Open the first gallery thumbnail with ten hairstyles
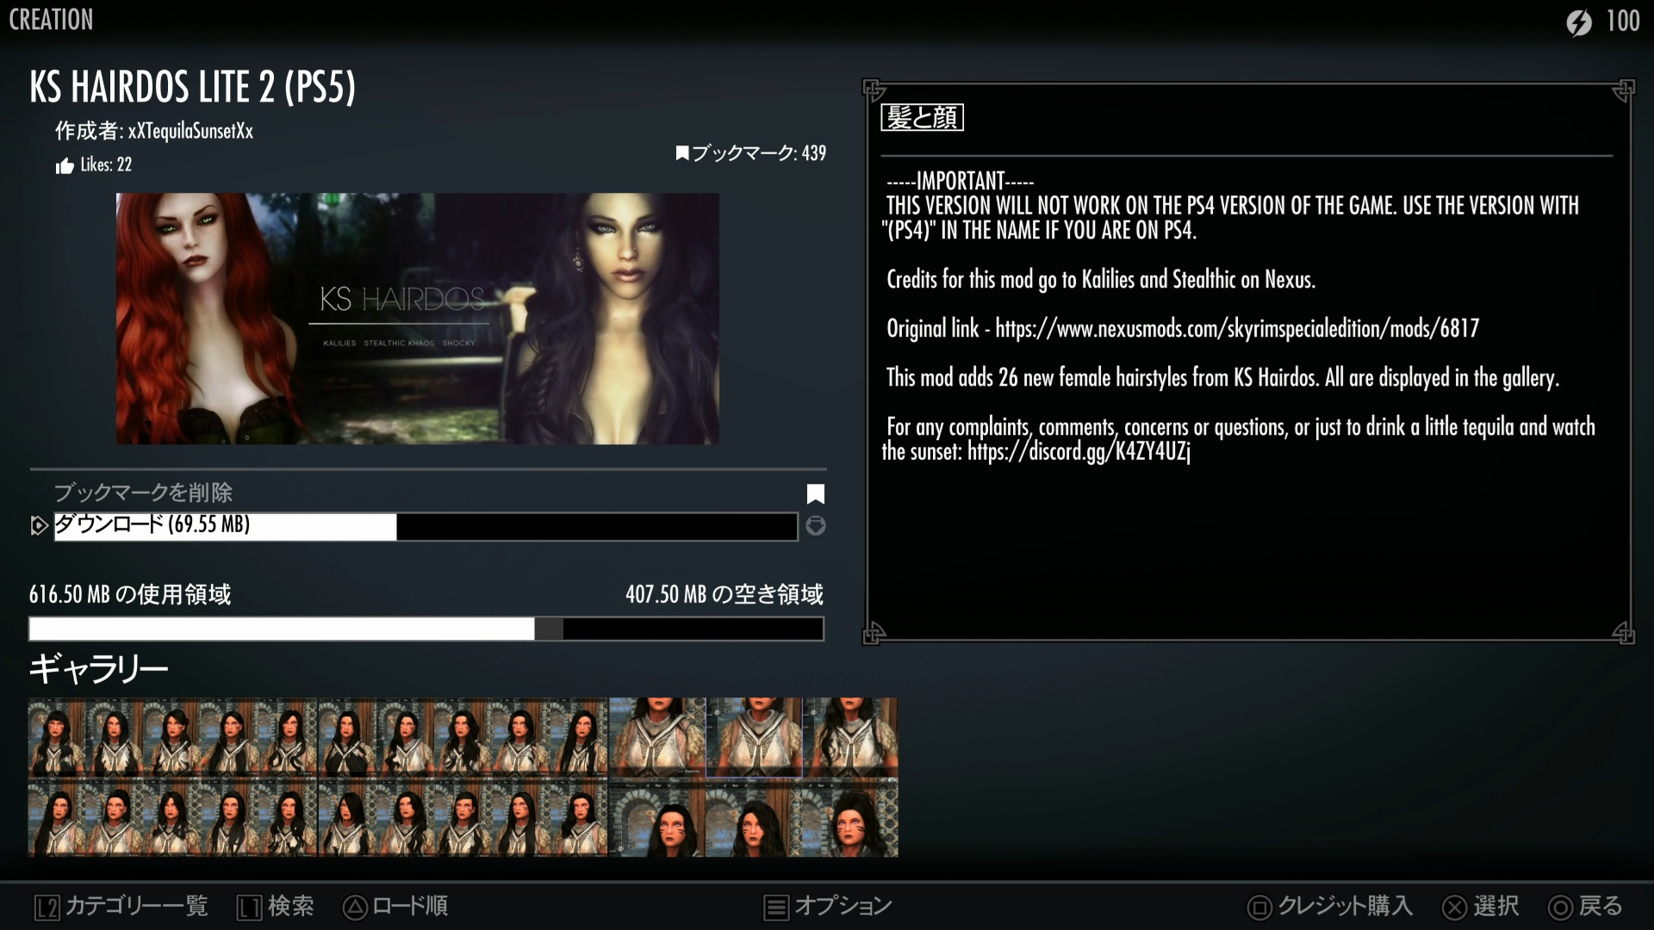 point(173,777)
